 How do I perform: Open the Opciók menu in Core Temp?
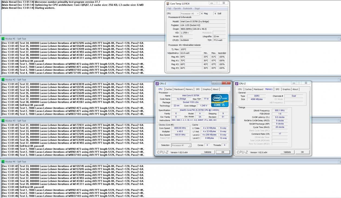click(177, 8)
